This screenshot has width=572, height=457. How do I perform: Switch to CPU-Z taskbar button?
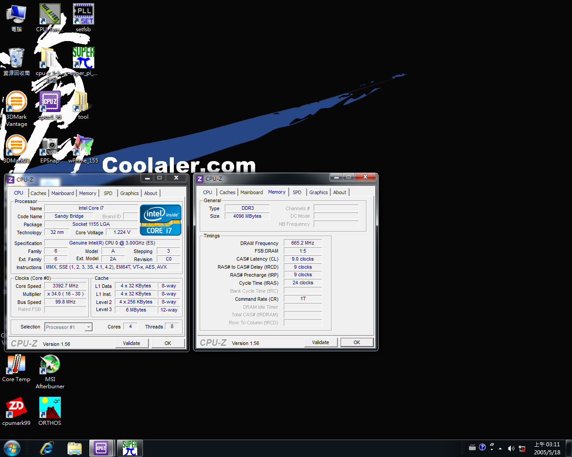pyautogui.click(x=101, y=448)
